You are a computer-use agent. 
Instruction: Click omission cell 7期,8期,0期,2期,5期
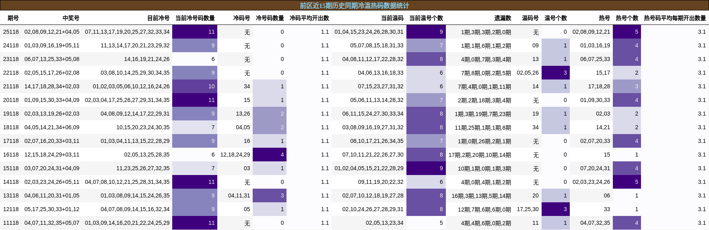click(x=486, y=73)
